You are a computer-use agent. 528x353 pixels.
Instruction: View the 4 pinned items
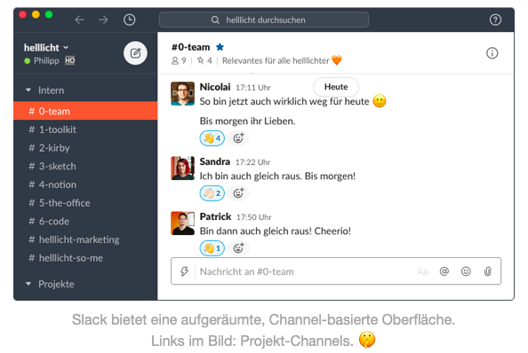(x=204, y=61)
